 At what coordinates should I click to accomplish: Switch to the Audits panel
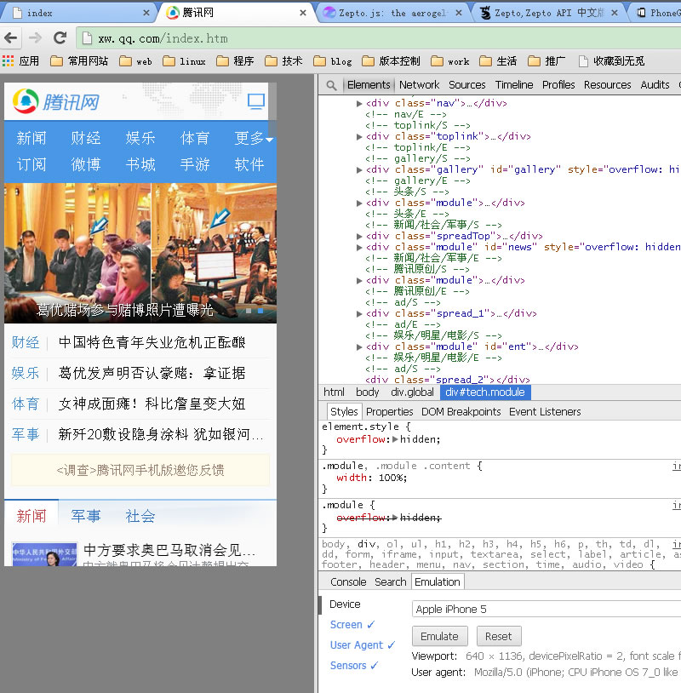(655, 85)
